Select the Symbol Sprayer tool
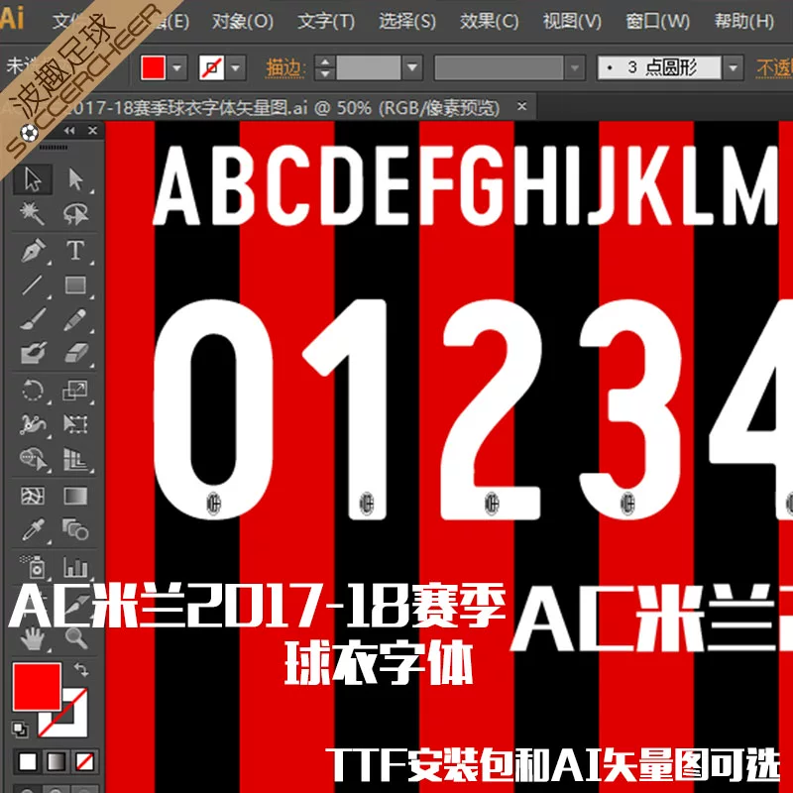This screenshot has height=793, width=793. pos(33,567)
